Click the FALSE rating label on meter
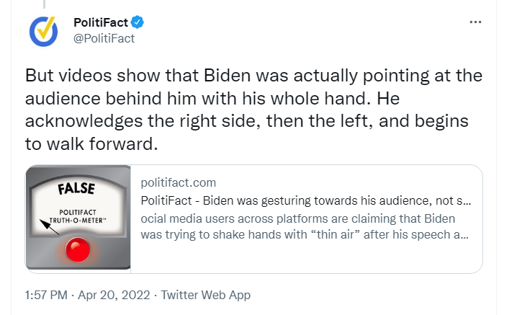 click(x=76, y=189)
